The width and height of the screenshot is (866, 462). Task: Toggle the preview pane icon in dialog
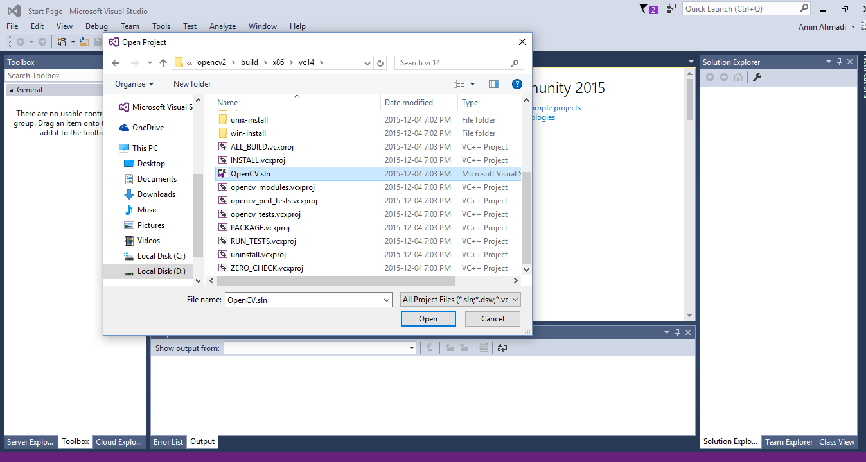(493, 84)
